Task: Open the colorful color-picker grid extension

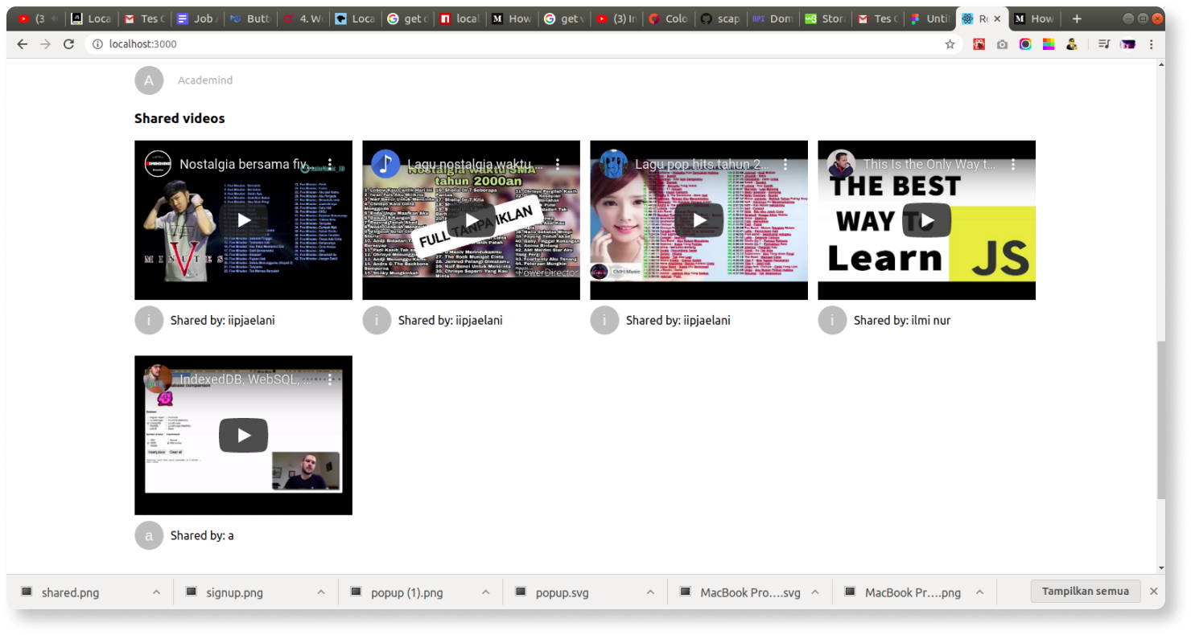Action: [1049, 44]
